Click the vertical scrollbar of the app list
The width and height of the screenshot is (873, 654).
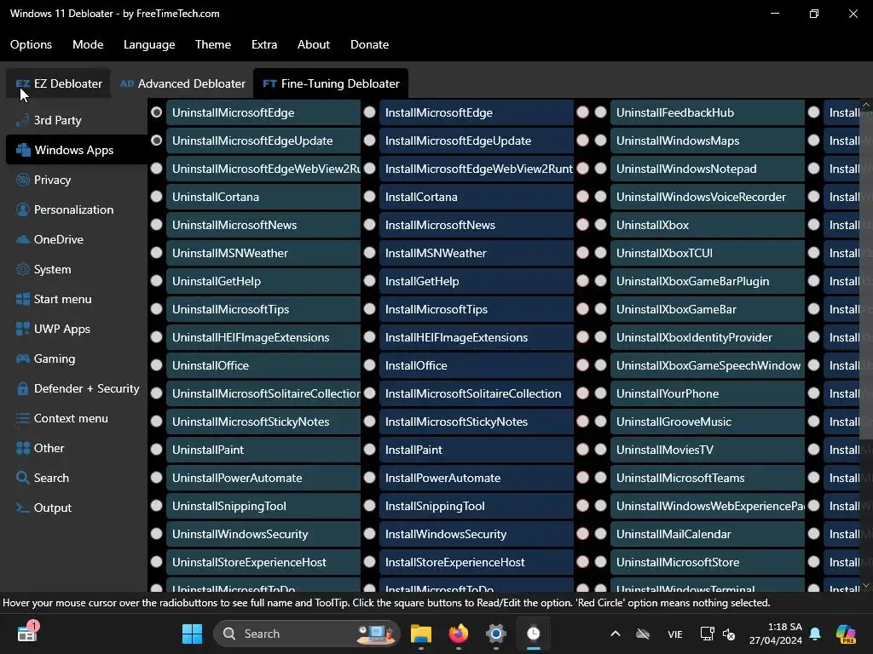click(x=866, y=276)
